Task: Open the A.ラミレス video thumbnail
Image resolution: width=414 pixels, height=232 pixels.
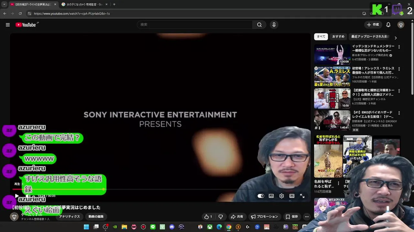Action: click(332, 76)
